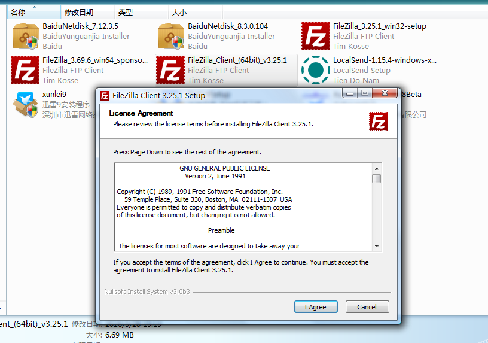Click the FileZilla_3.25.1_win32-setup file icon

[x=316, y=36]
